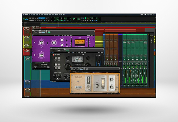Image resolution: width=178 pixels, height=122 pixels.
Task: Click the Brainworx logo
Action: [57, 55]
